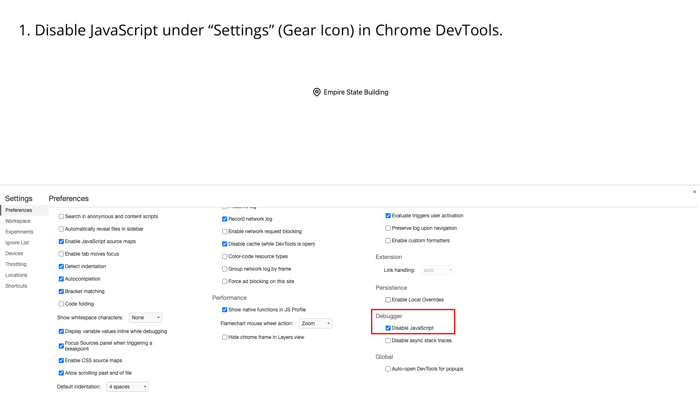Image resolution: width=700 pixels, height=403 pixels.
Task: Open the Link handling auto dropdown
Action: [x=438, y=270]
